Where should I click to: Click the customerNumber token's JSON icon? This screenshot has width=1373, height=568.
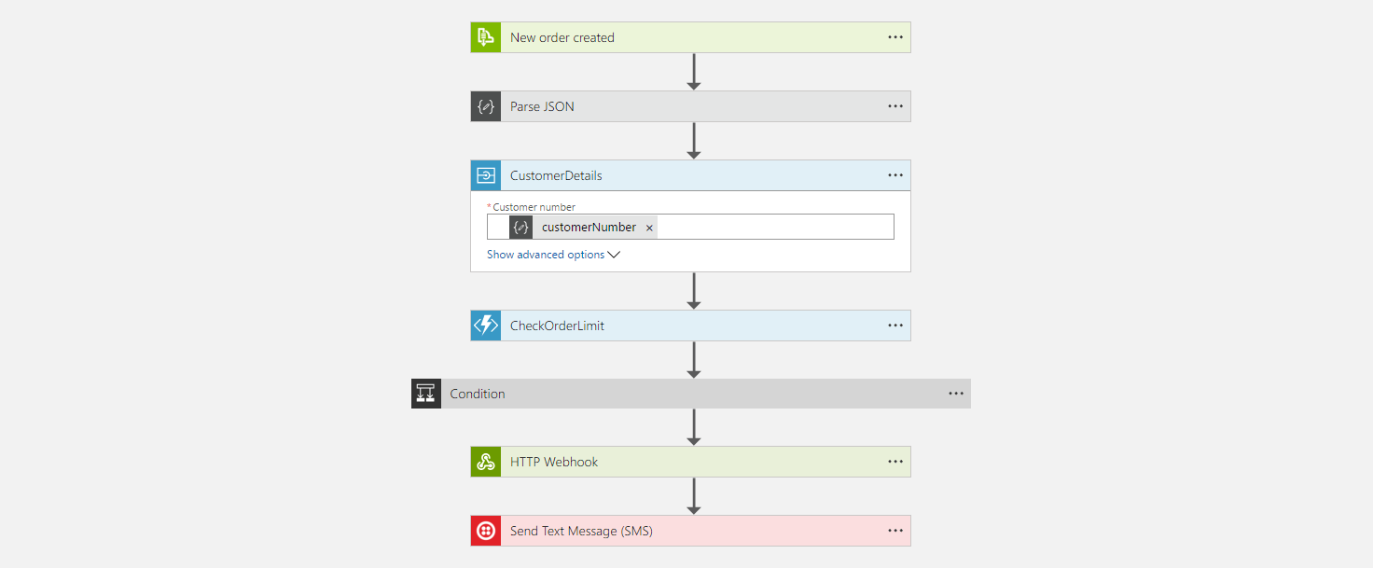point(521,227)
